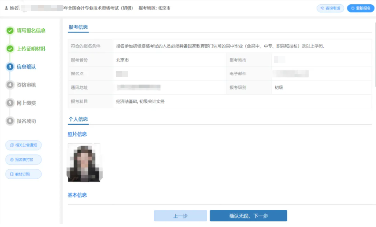
Task: Click the phone icon in 咨询电话
Action: [322, 8]
